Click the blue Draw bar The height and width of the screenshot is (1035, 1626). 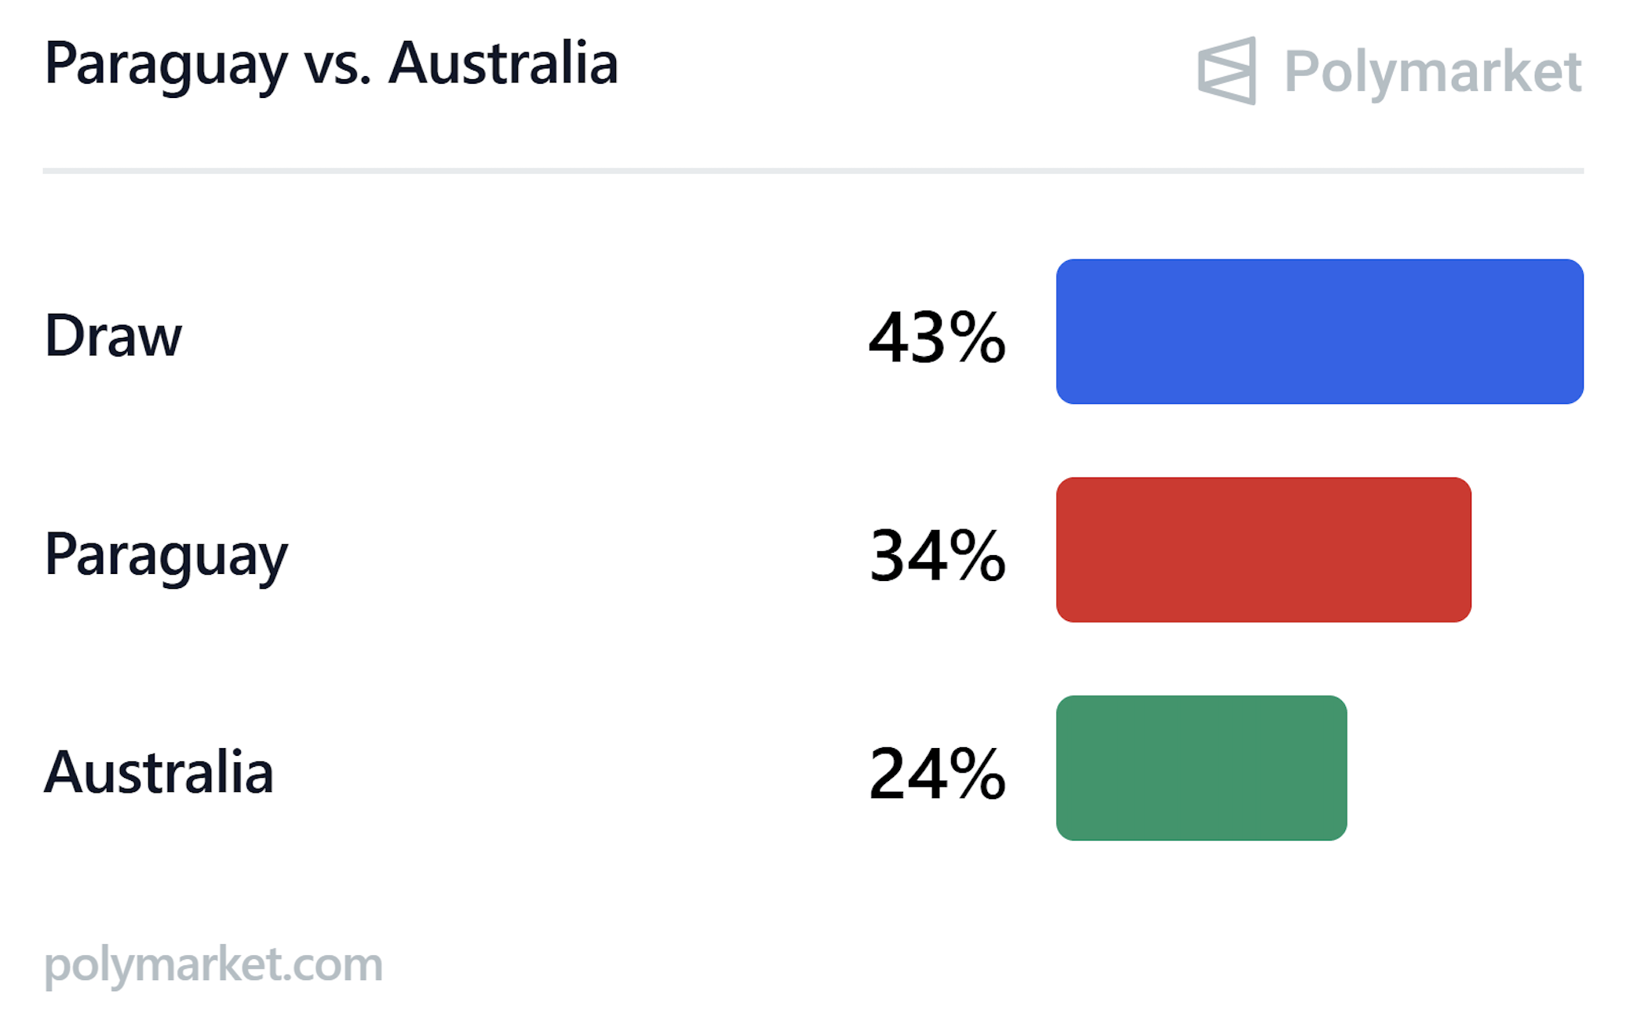pyautogui.click(x=1319, y=332)
